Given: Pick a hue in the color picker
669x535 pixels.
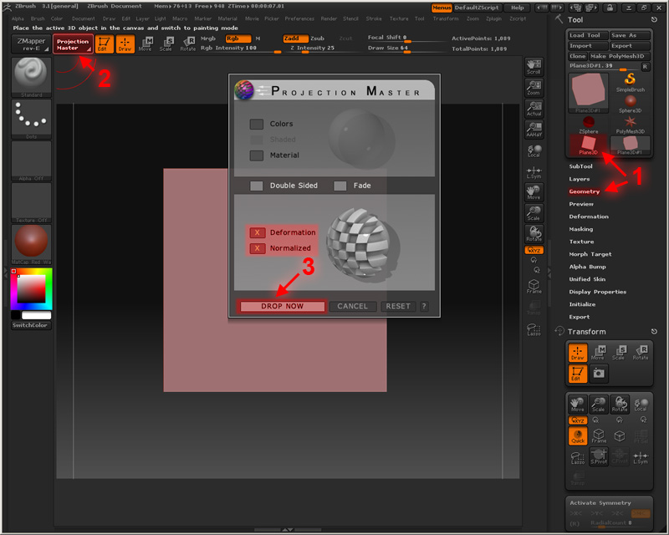Looking at the screenshot, I should pyautogui.click(x=31, y=289).
